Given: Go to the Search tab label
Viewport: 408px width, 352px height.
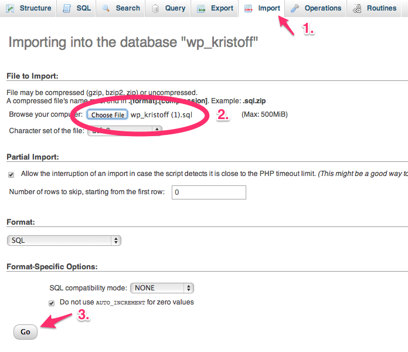Looking at the screenshot, I should coord(128,8).
